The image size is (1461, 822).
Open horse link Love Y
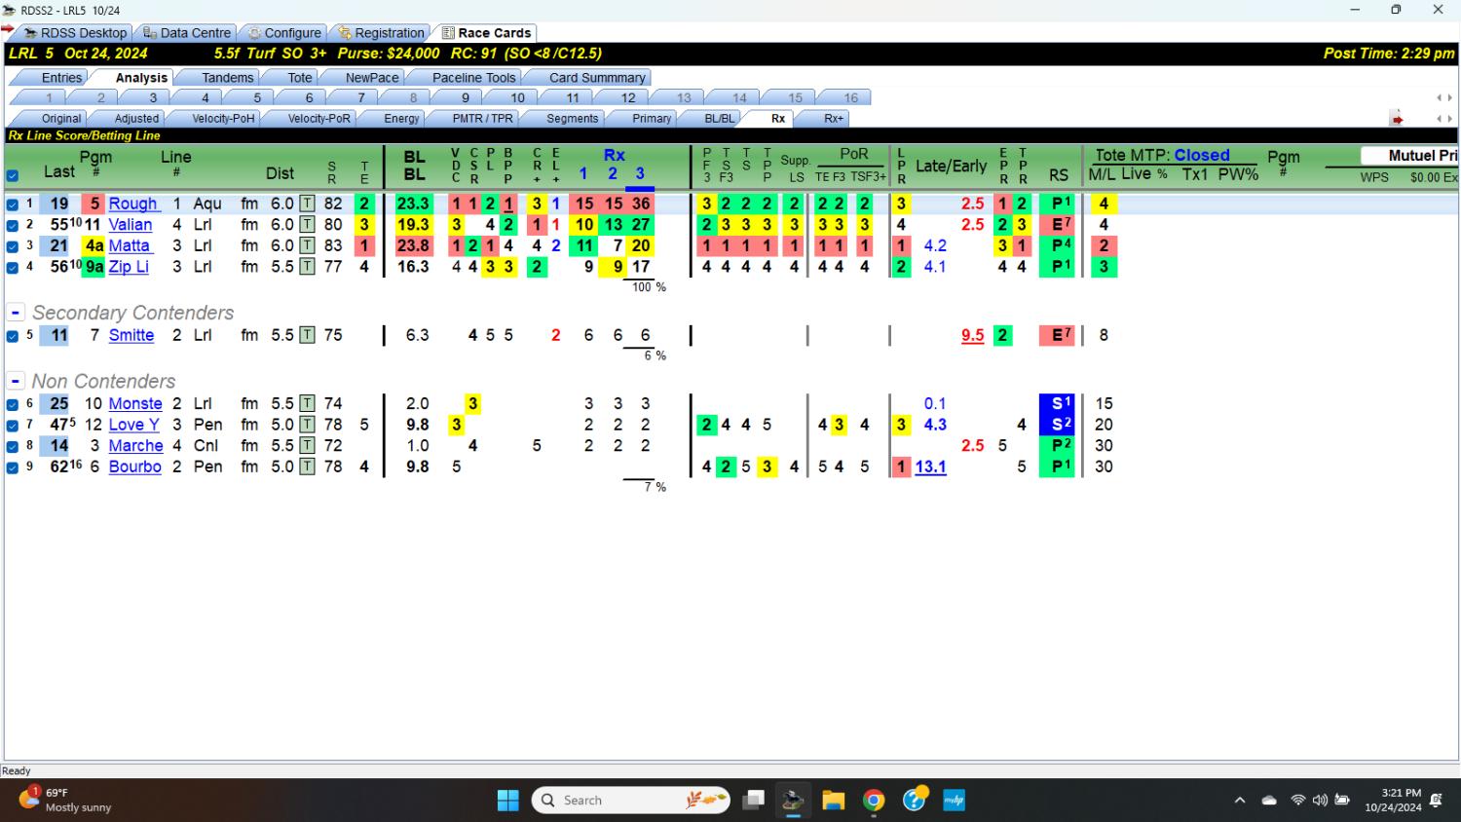coord(133,425)
